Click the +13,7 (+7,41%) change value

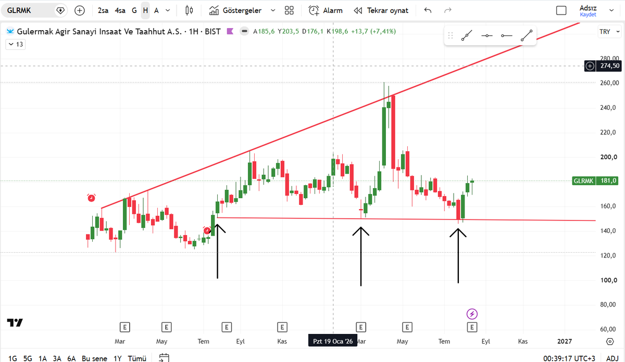point(373,31)
